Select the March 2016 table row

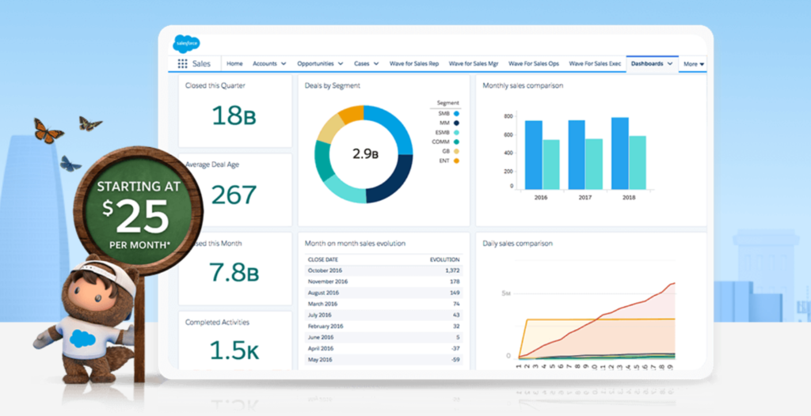[x=383, y=304]
